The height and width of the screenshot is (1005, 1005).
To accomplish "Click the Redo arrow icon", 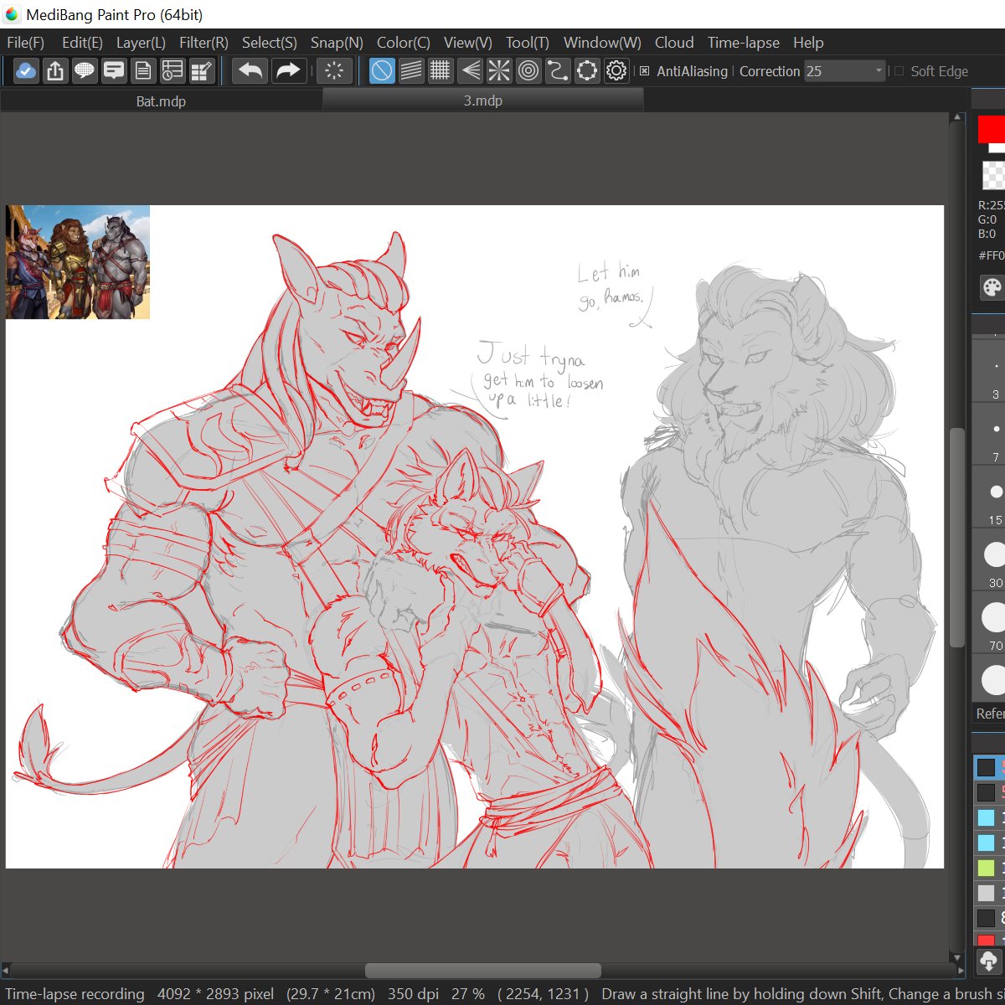I will tap(289, 71).
